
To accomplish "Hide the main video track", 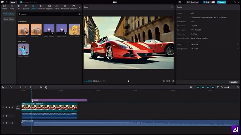I will [9, 107].
